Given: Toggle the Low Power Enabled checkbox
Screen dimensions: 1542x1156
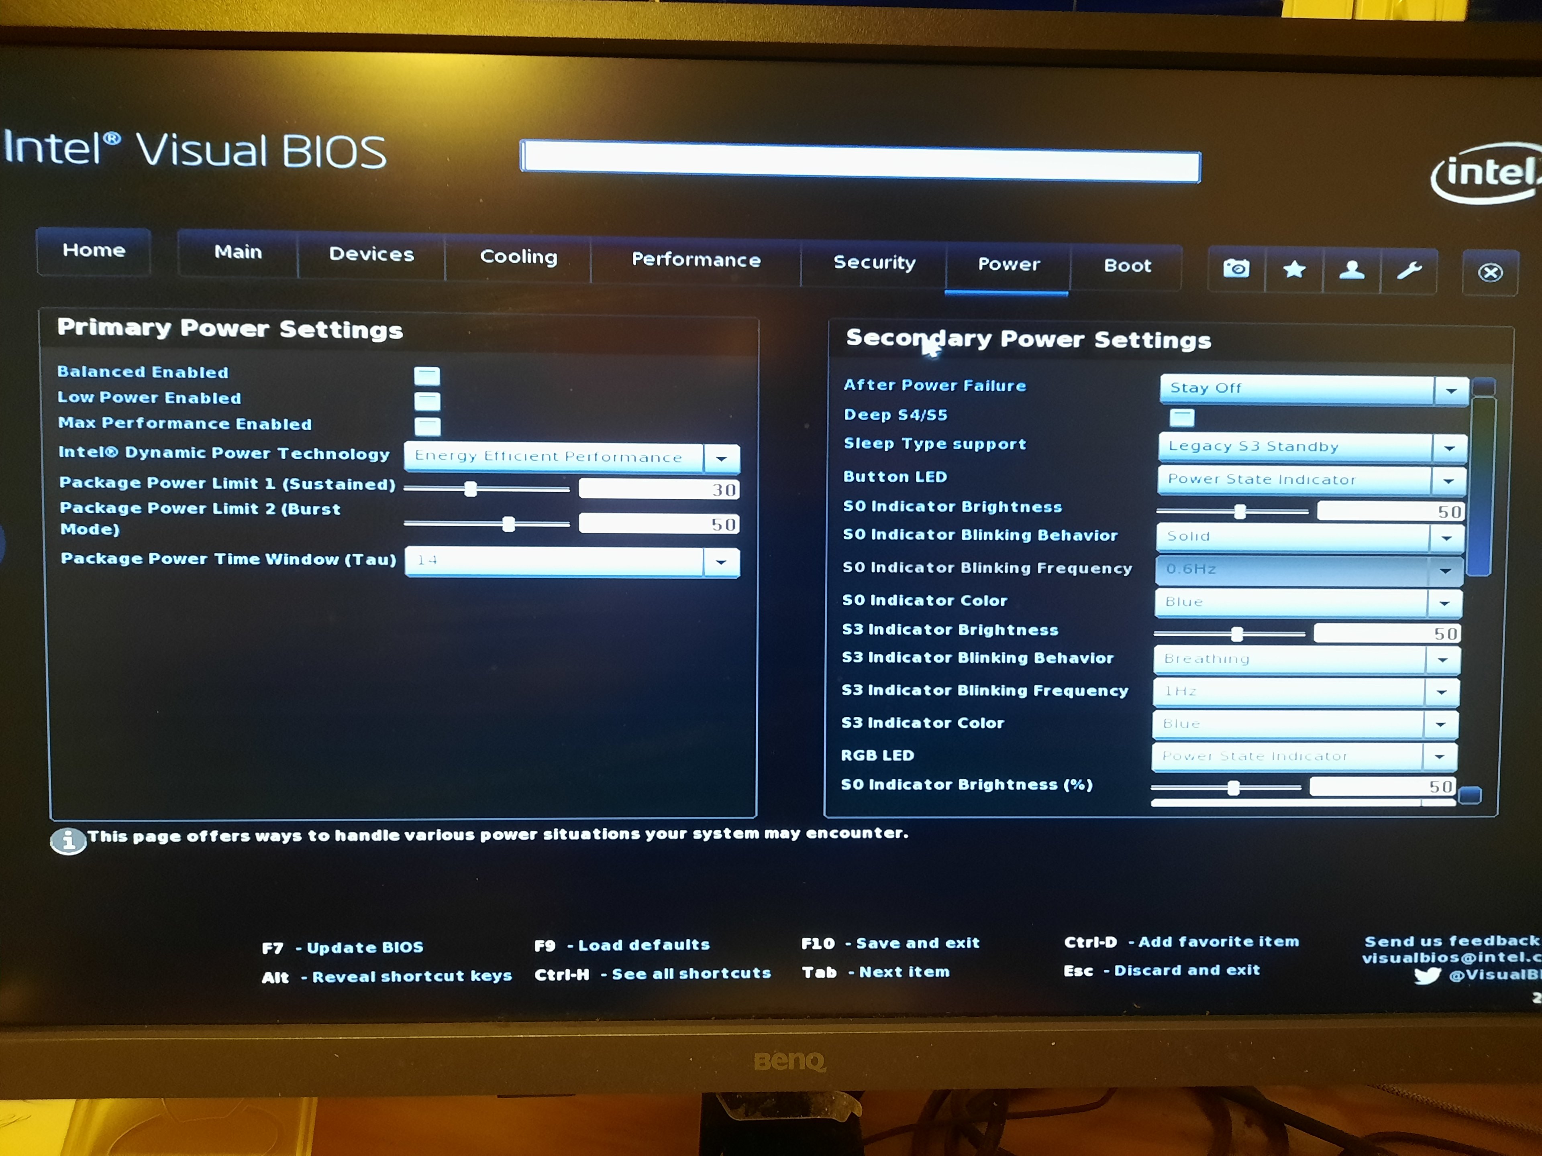Looking at the screenshot, I should pyautogui.click(x=426, y=401).
